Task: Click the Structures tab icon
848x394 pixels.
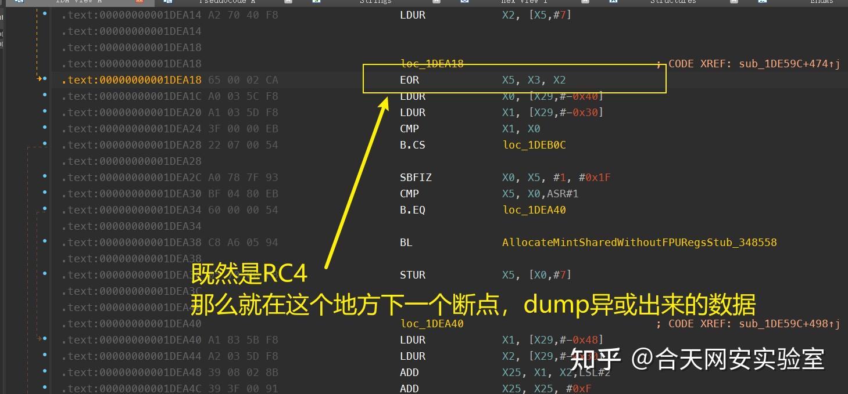Action: [x=614, y=2]
